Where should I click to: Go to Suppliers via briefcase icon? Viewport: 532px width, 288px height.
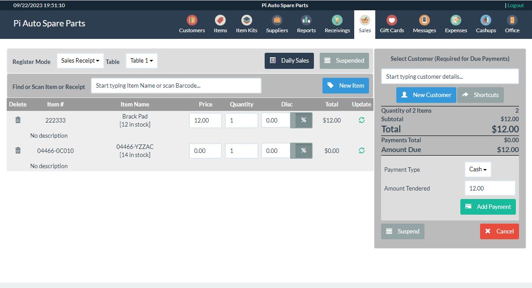(277, 21)
